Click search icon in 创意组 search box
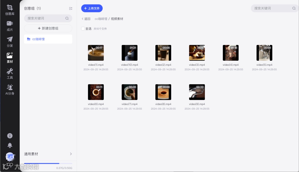This screenshot has width=299, height=172. click(x=67, y=18)
